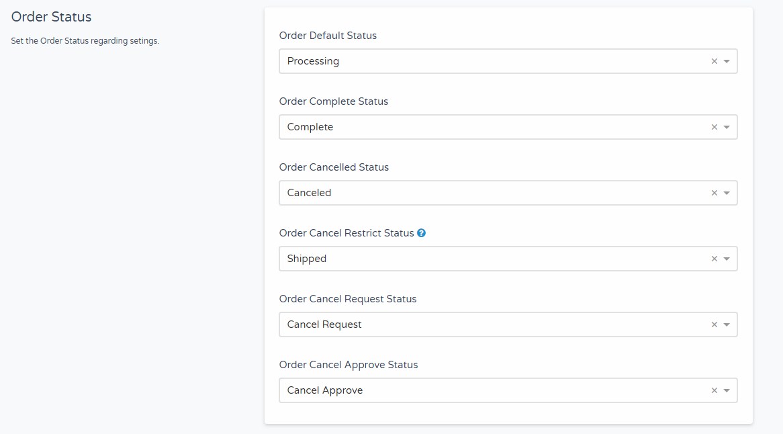
Task: Select the field showing Cancel Approve
Action: [x=508, y=390]
